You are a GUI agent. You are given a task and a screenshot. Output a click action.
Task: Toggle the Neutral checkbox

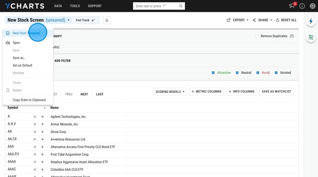[237, 72]
